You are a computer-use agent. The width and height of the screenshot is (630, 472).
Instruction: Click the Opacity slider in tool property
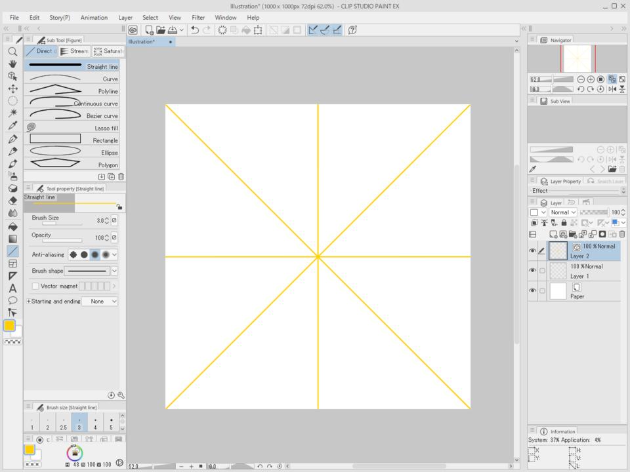pos(62,241)
